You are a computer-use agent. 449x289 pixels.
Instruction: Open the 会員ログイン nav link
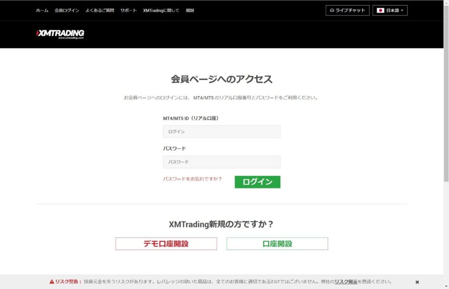tap(67, 10)
